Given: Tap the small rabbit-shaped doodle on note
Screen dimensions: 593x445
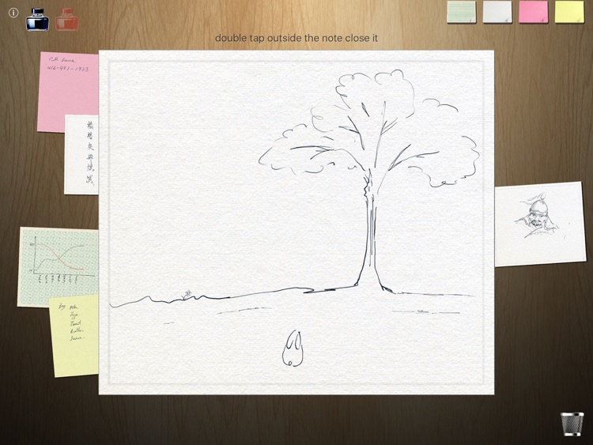Looking at the screenshot, I should [x=293, y=349].
